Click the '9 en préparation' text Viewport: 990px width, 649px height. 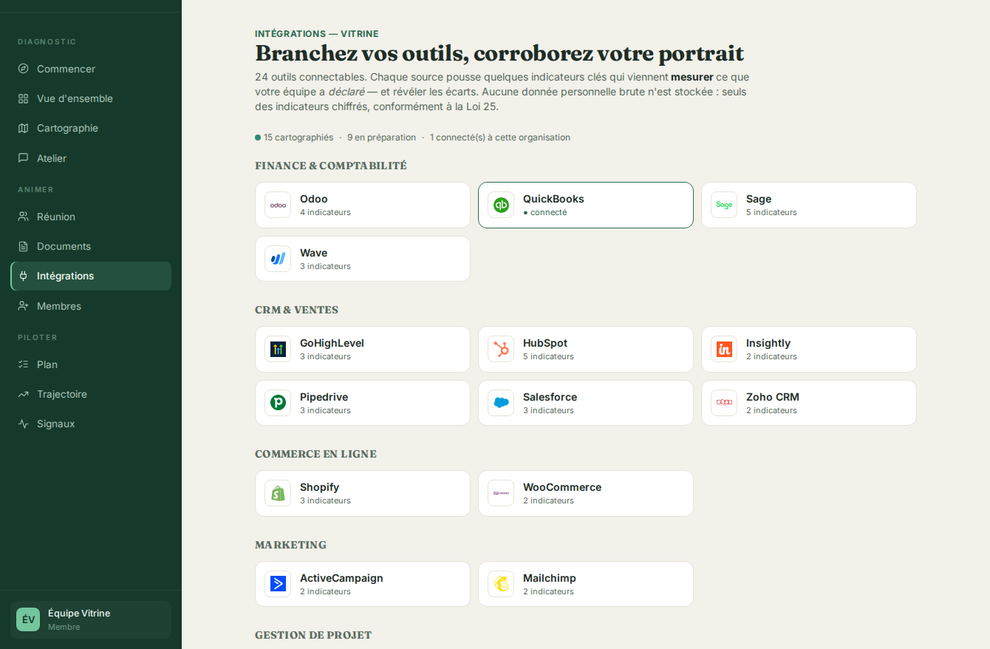click(x=381, y=137)
